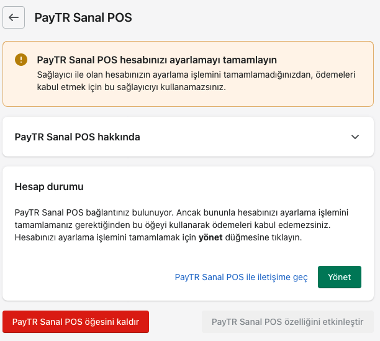
Task: Click "PayTR Sanal POS özelliğini etkinleştir" button
Action: coord(287,322)
